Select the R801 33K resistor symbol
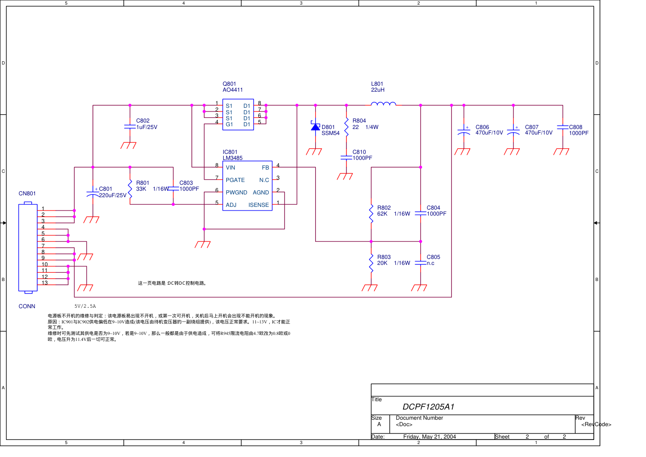 tap(130, 189)
